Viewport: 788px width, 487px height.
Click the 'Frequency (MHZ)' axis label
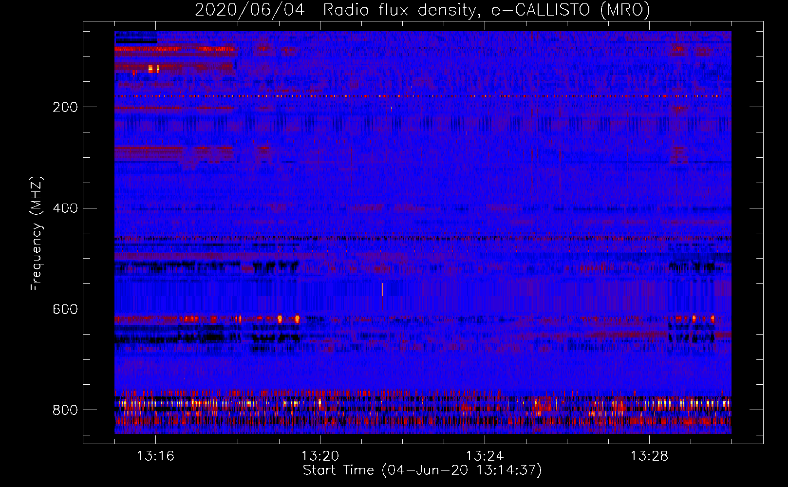[37, 234]
